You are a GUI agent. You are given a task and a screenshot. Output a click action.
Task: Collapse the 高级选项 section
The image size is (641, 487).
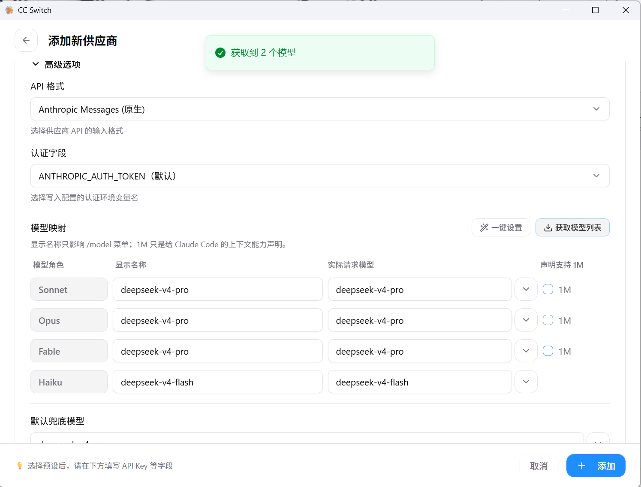[x=56, y=64]
